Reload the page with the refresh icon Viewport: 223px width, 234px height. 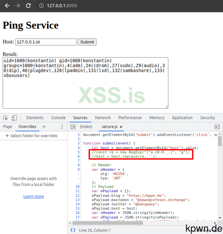(x=28, y=6)
